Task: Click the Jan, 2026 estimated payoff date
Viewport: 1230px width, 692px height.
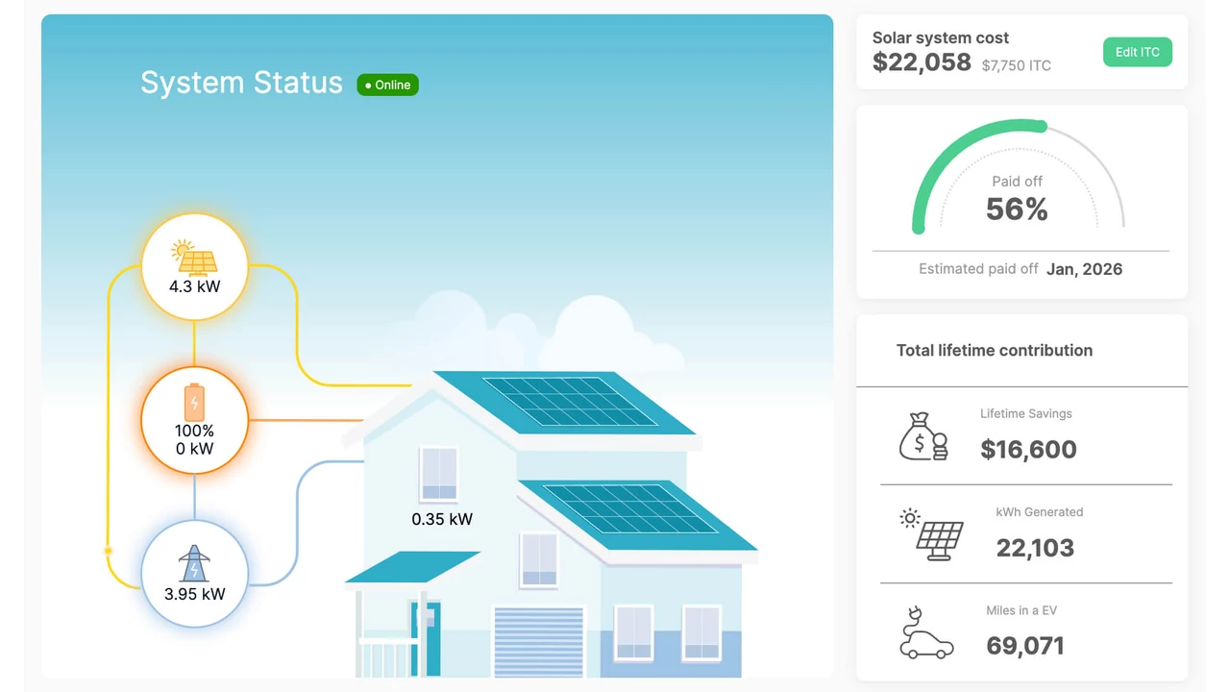Action: 1084,269
